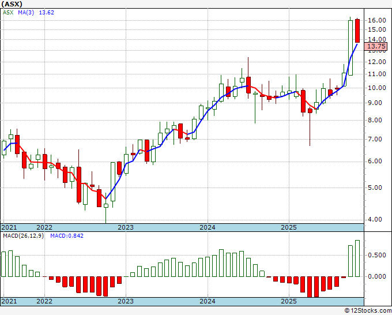This screenshot has height=315, width=392.
Task: Click the (ASX) chart title
Action: point(12,4)
